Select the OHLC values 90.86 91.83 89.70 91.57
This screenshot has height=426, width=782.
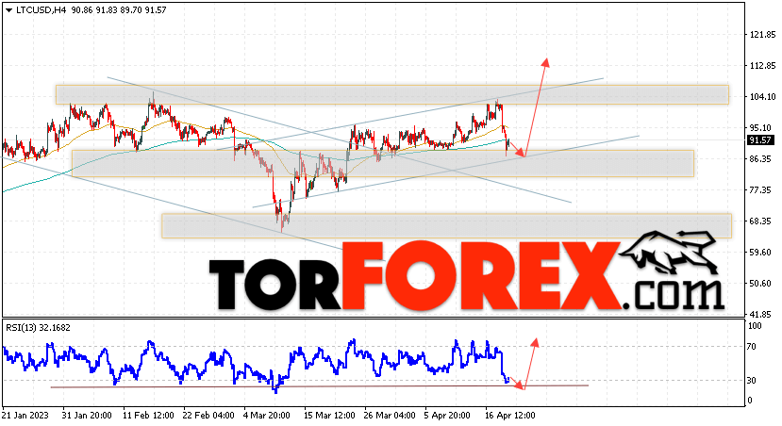(119, 10)
